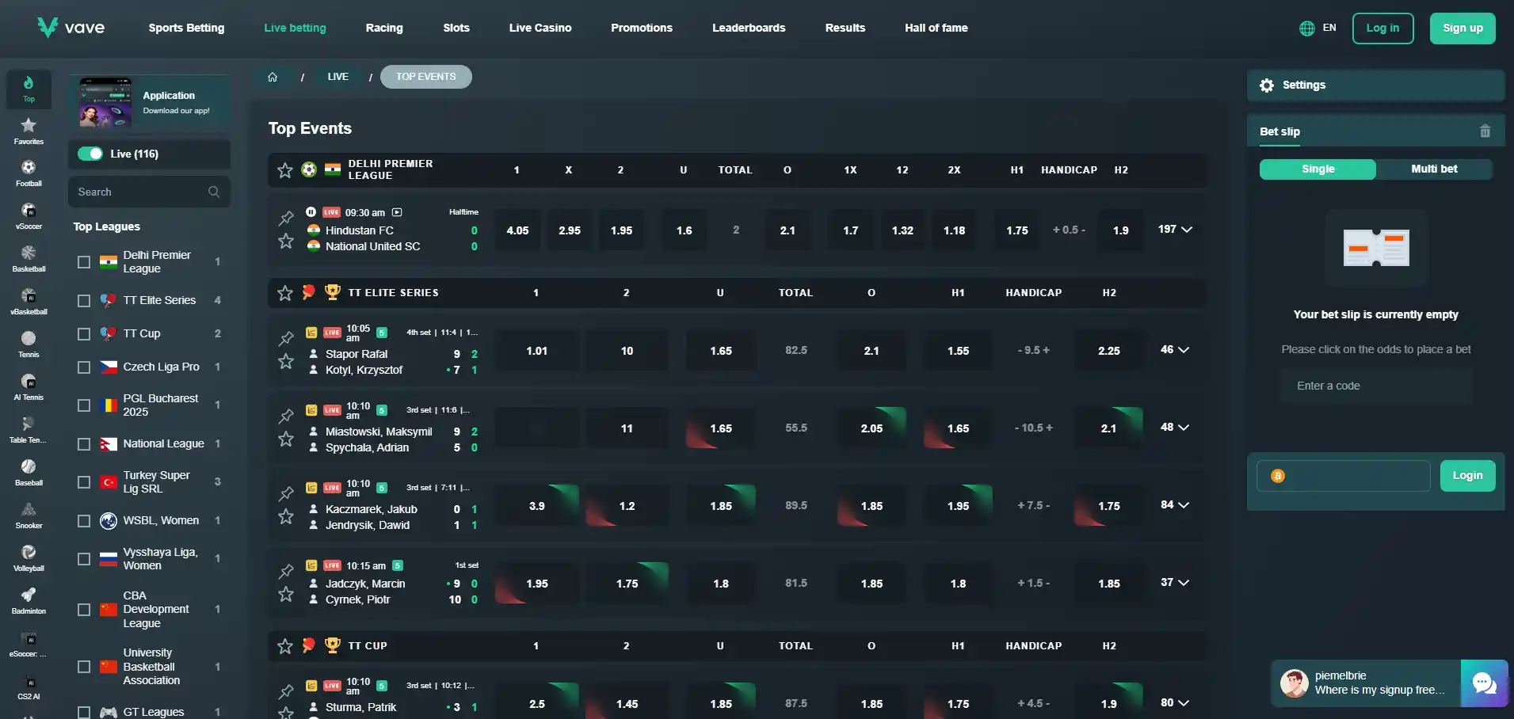Select Volleyball sport icon

click(29, 558)
